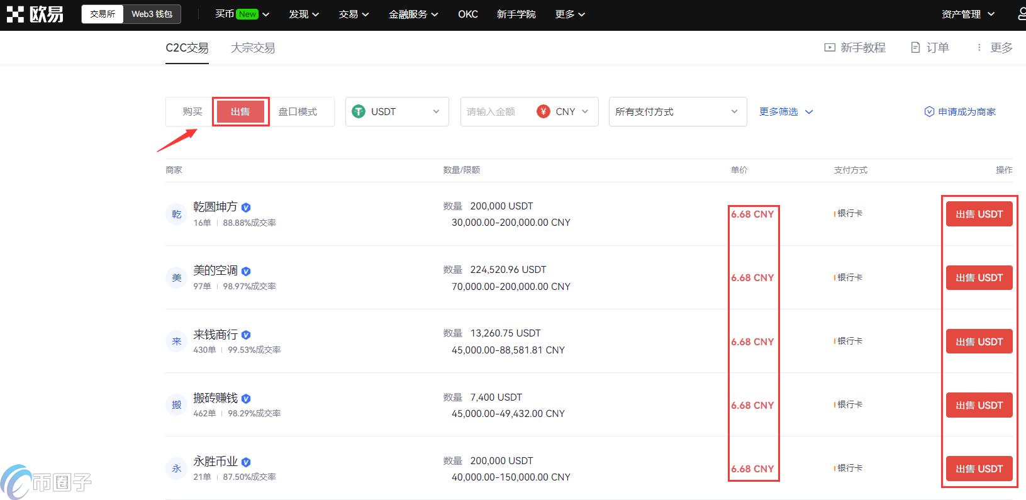This screenshot has height=500, width=1026.
Task: Open the three-dot 更多 menu icon
Action: [x=979, y=48]
